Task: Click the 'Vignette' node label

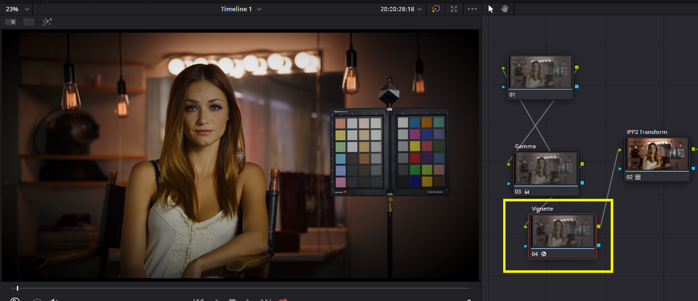Action: pos(543,209)
